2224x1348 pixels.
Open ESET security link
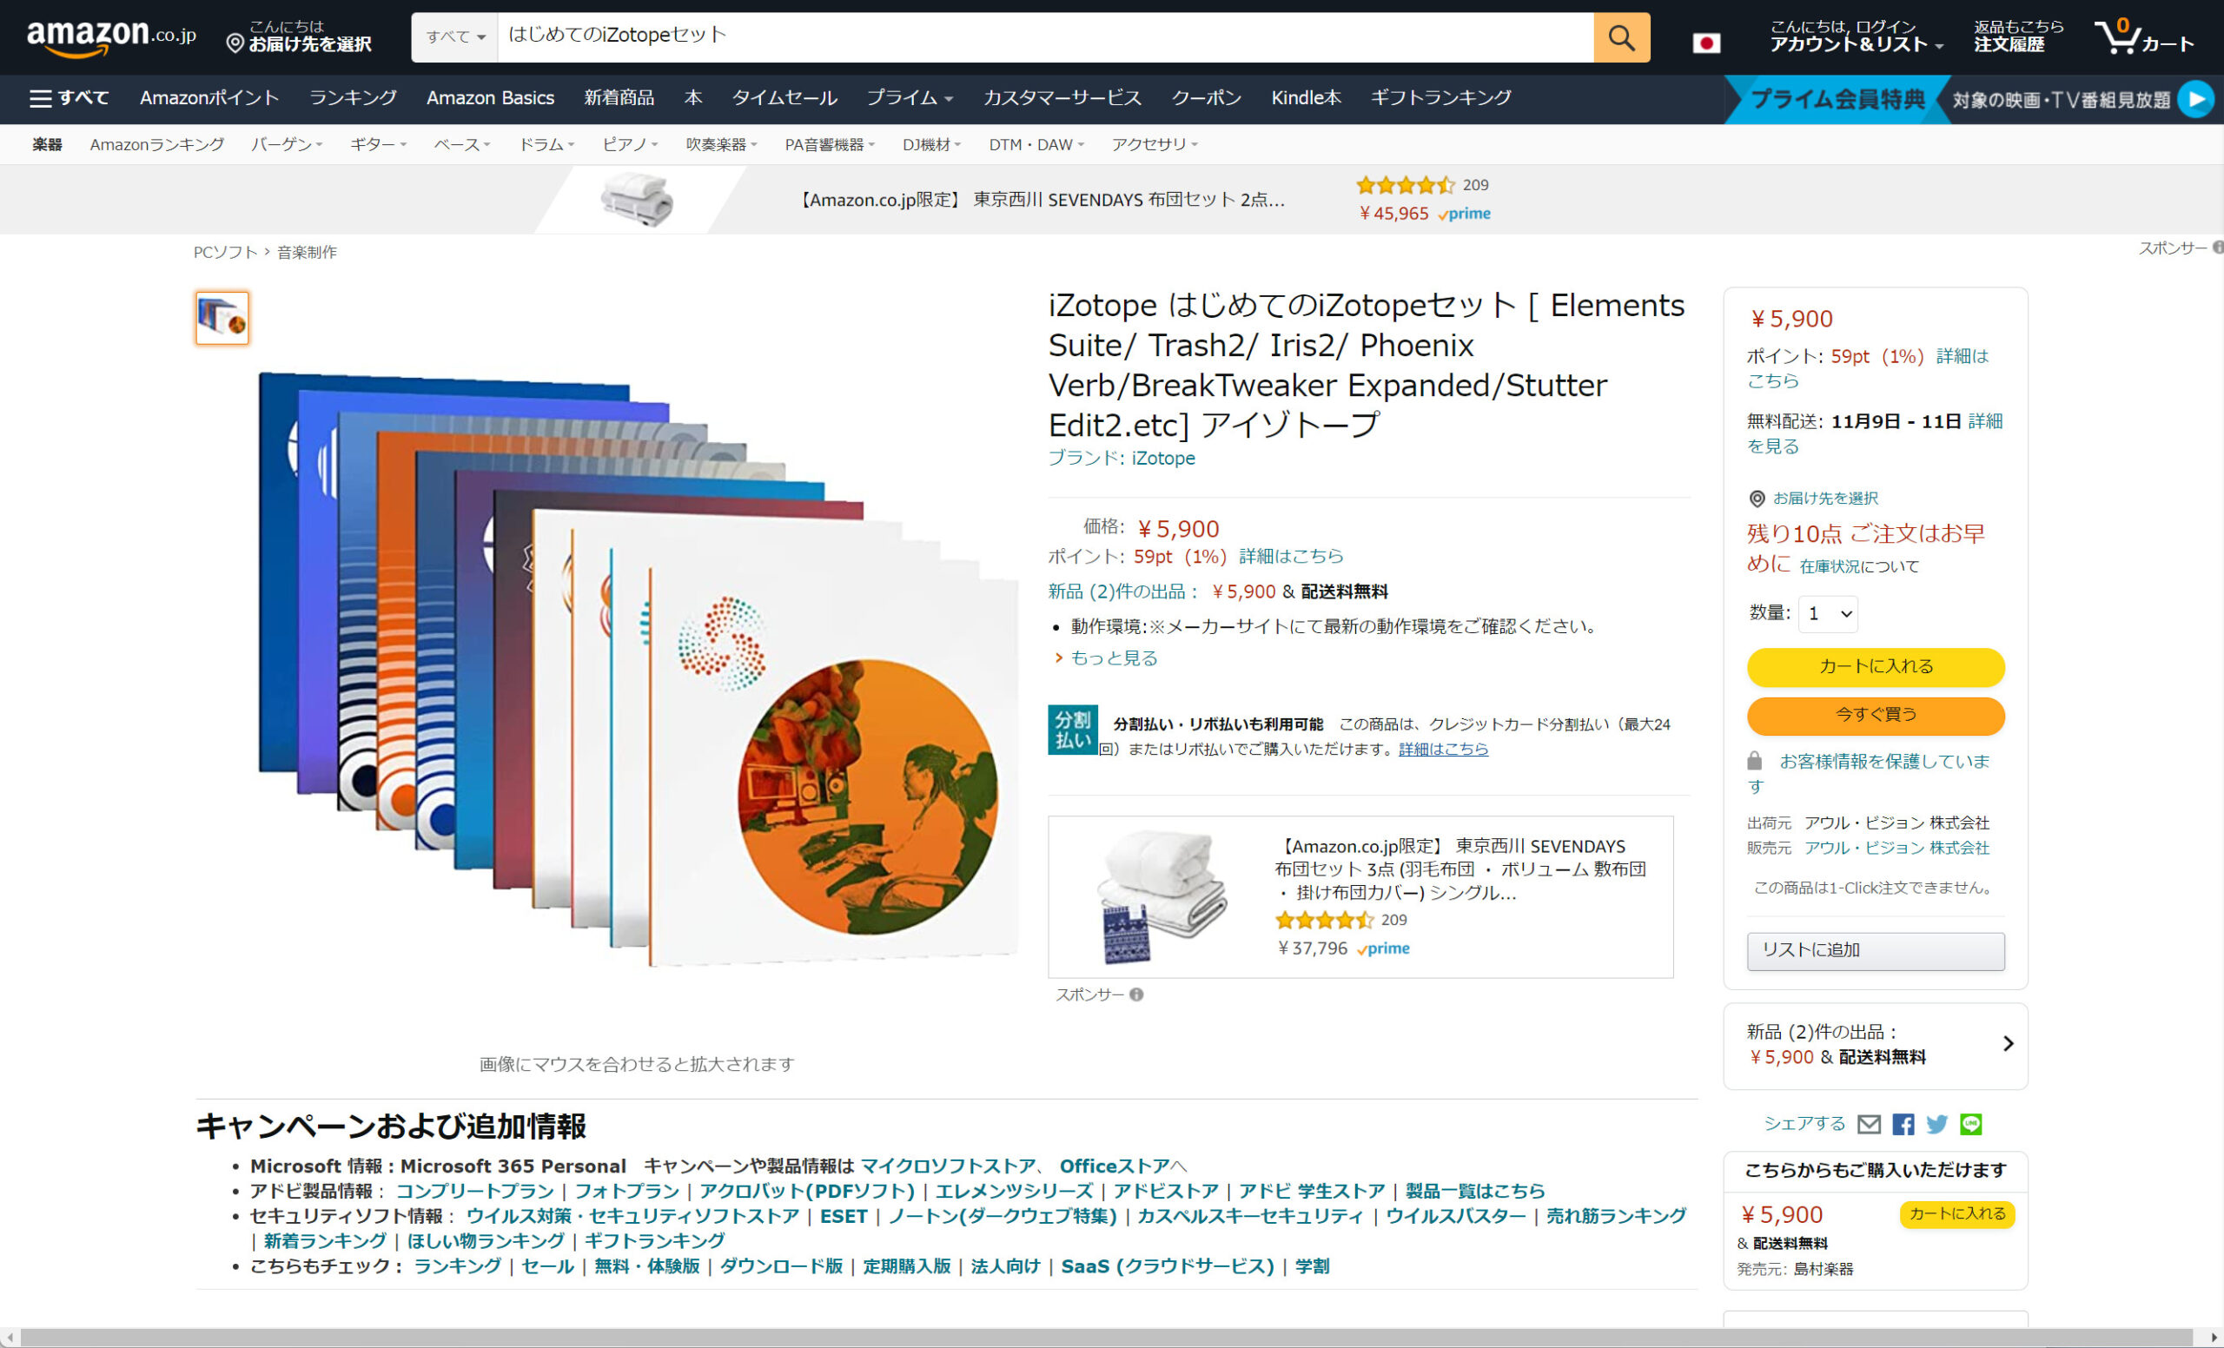(x=843, y=1216)
